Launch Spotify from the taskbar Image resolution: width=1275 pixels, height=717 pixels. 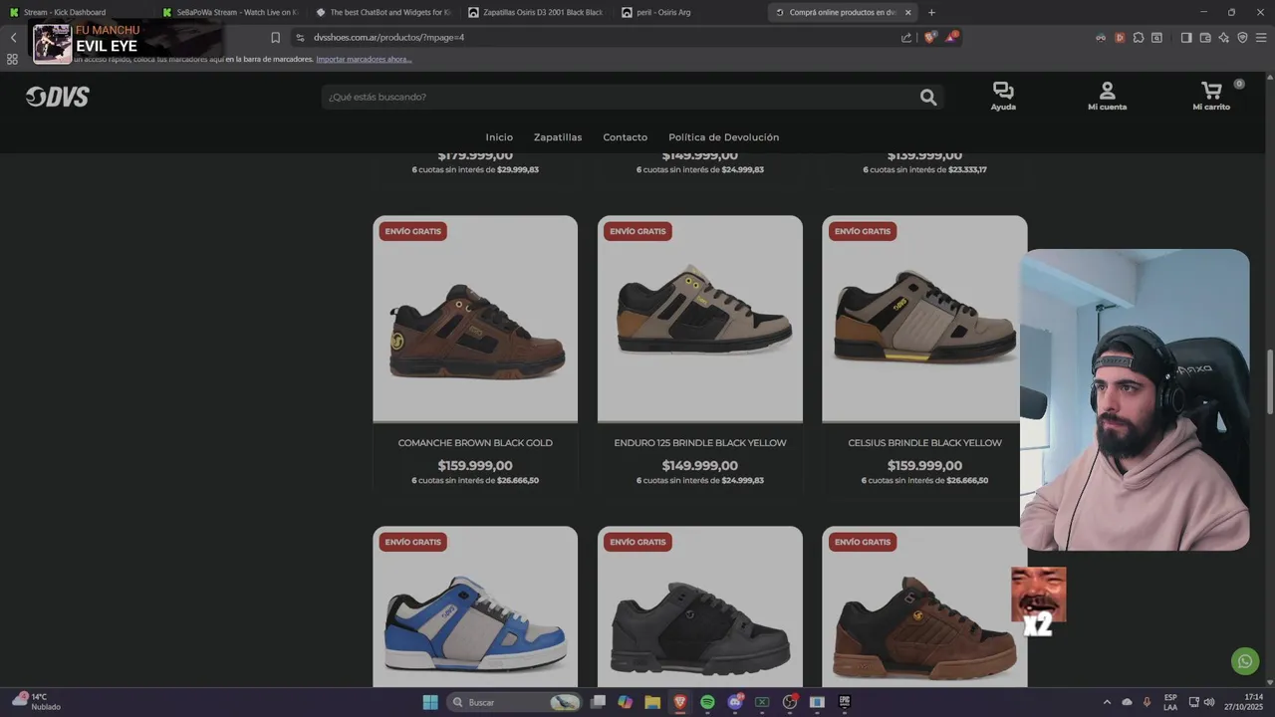[x=707, y=702]
